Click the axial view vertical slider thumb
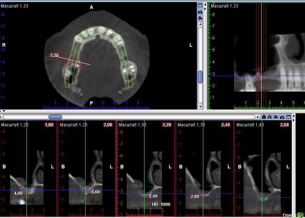The height and width of the screenshot is (218, 305). click(x=200, y=76)
